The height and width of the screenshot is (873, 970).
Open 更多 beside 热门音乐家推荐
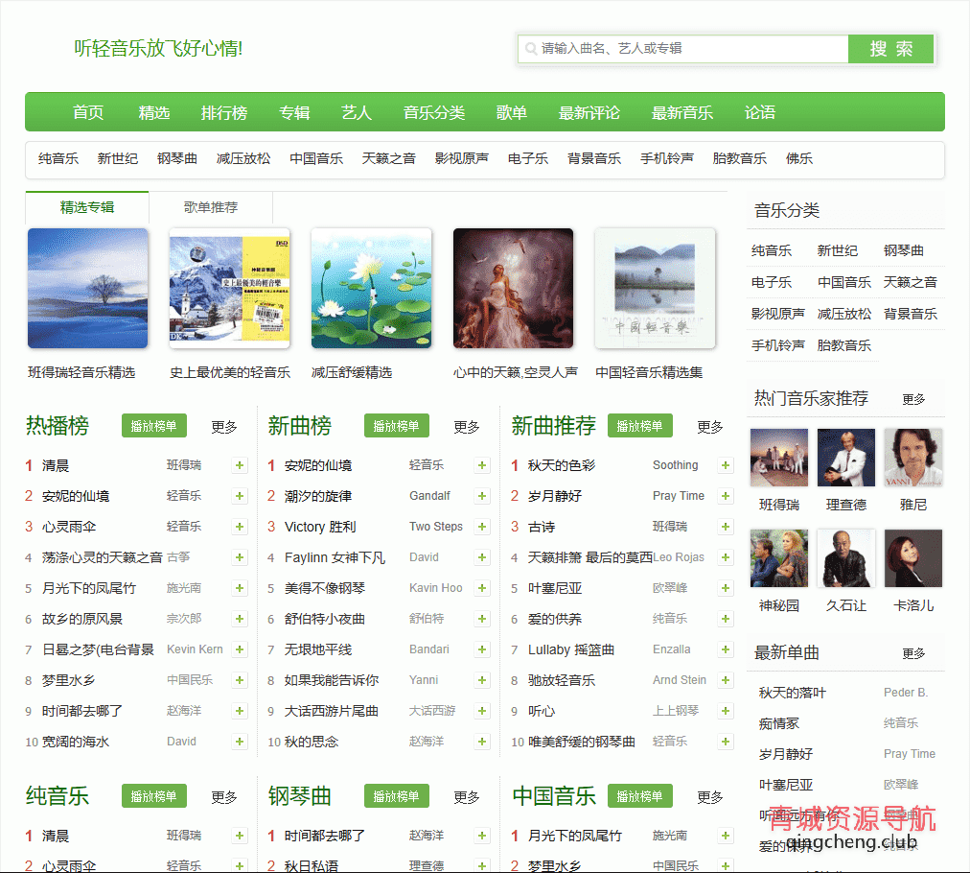pyautogui.click(x=913, y=399)
